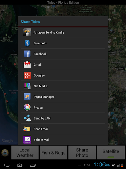The height and width of the screenshot is (169, 126).
Task: Tap the Send by LAN icon
Action: tap(27, 118)
